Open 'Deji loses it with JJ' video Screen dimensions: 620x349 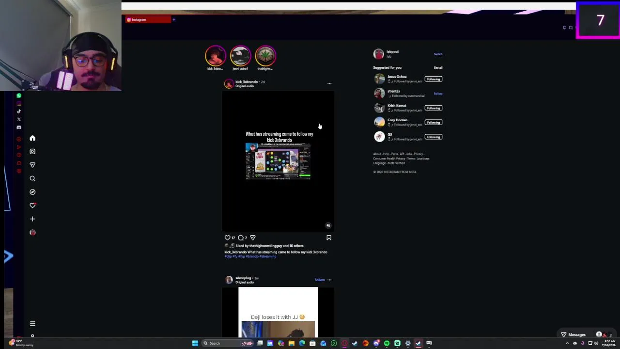click(278, 312)
